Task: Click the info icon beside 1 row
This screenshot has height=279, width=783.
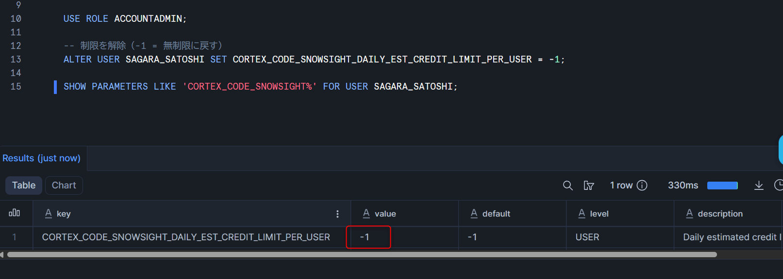Action: click(642, 186)
